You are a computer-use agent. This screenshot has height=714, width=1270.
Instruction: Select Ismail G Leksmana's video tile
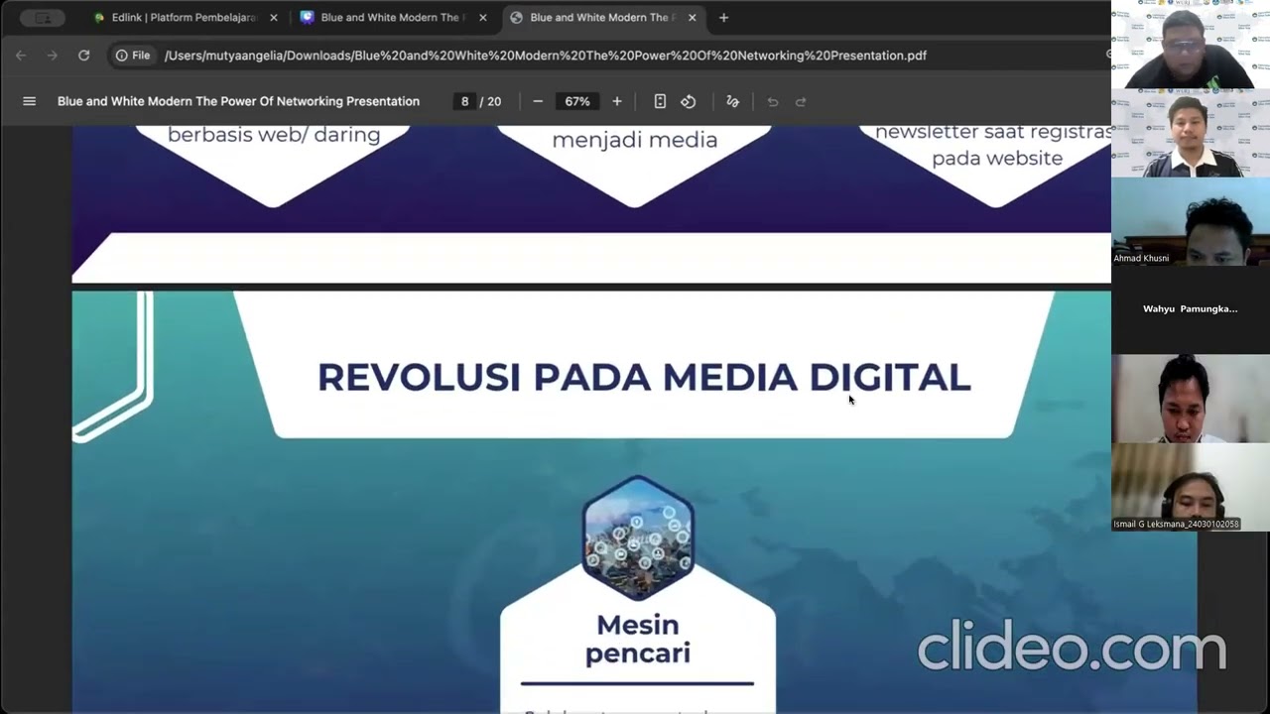[x=1191, y=487]
